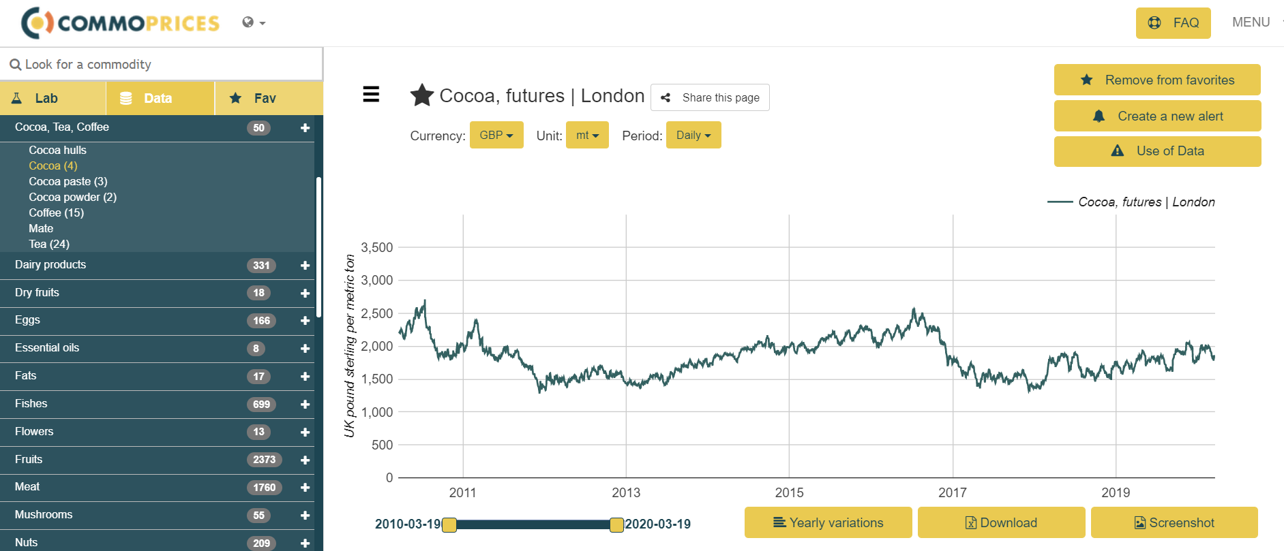Click the start date slider handle
The image size is (1284, 551).
coord(449,524)
